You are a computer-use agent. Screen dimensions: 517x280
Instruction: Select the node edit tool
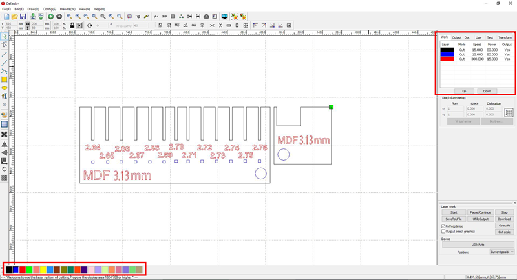tap(5, 45)
